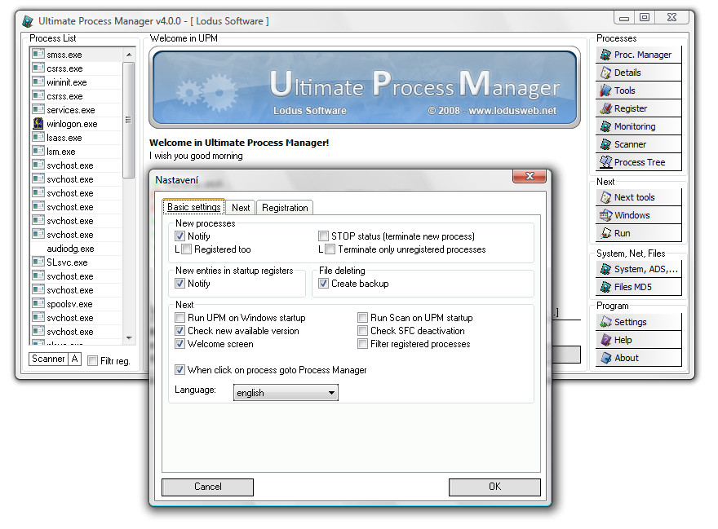Select lsm.exe process entry
Image resolution: width=718 pixels, height=529 pixels.
point(77,152)
